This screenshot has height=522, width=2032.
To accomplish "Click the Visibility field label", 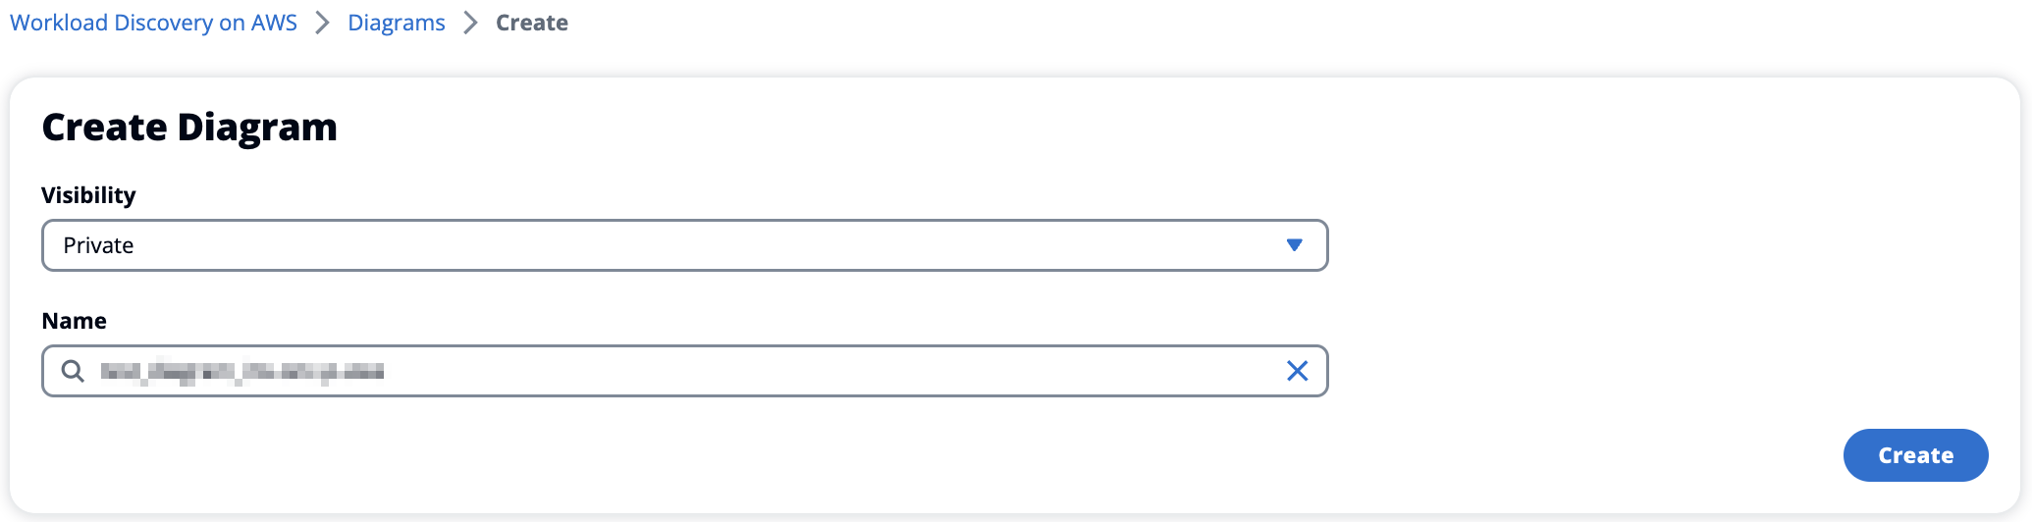I will coord(88,195).
